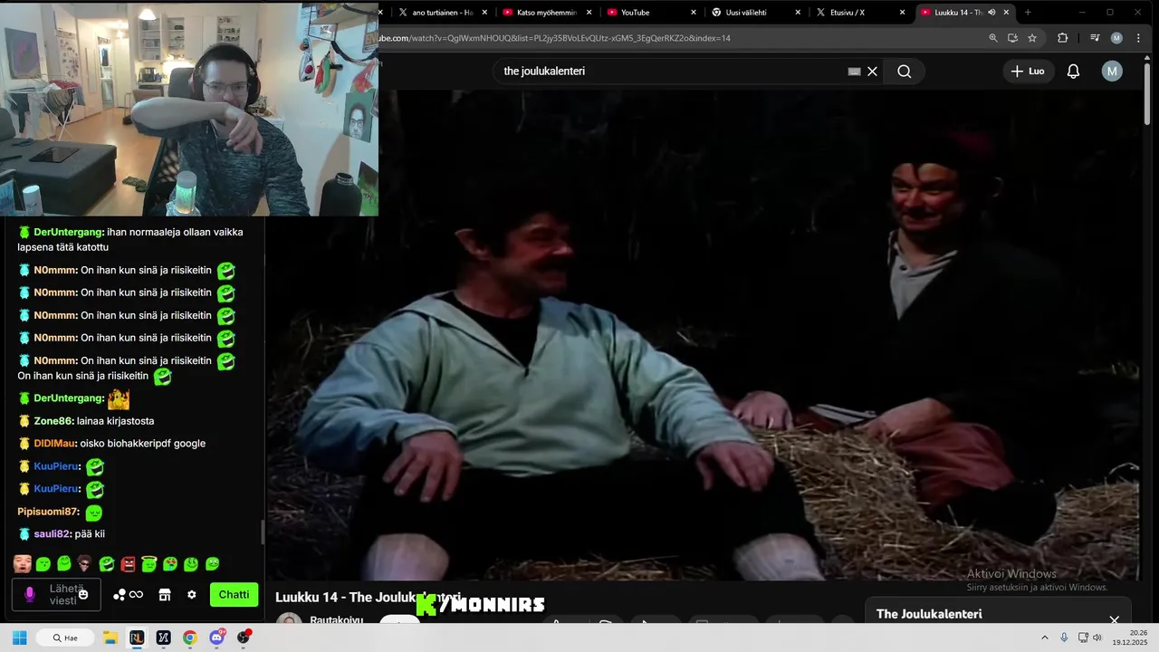1159x652 pixels.
Task: Click the system tray volume speaker icon
Action: point(1097,638)
